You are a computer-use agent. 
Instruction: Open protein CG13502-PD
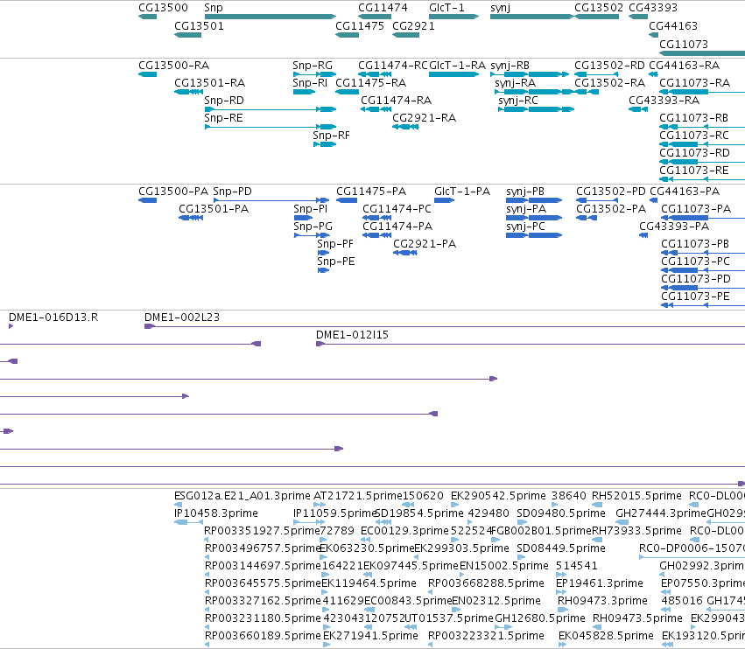coord(610,192)
